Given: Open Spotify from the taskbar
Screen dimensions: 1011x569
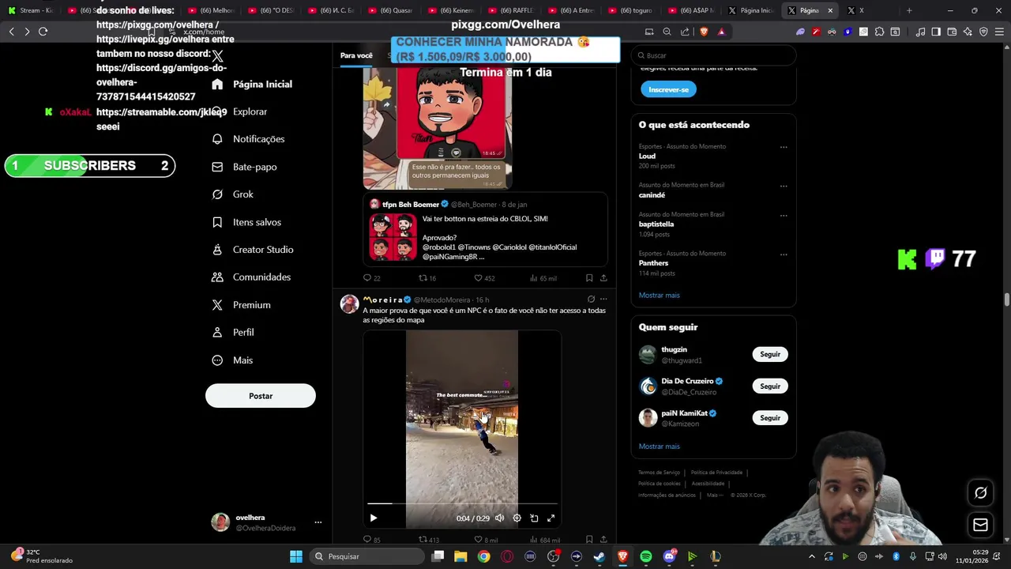Looking at the screenshot, I should click(646, 556).
